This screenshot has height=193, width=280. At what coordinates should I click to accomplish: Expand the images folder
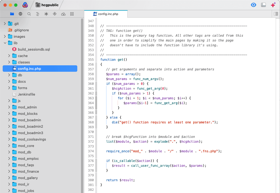click(x=5, y=36)
